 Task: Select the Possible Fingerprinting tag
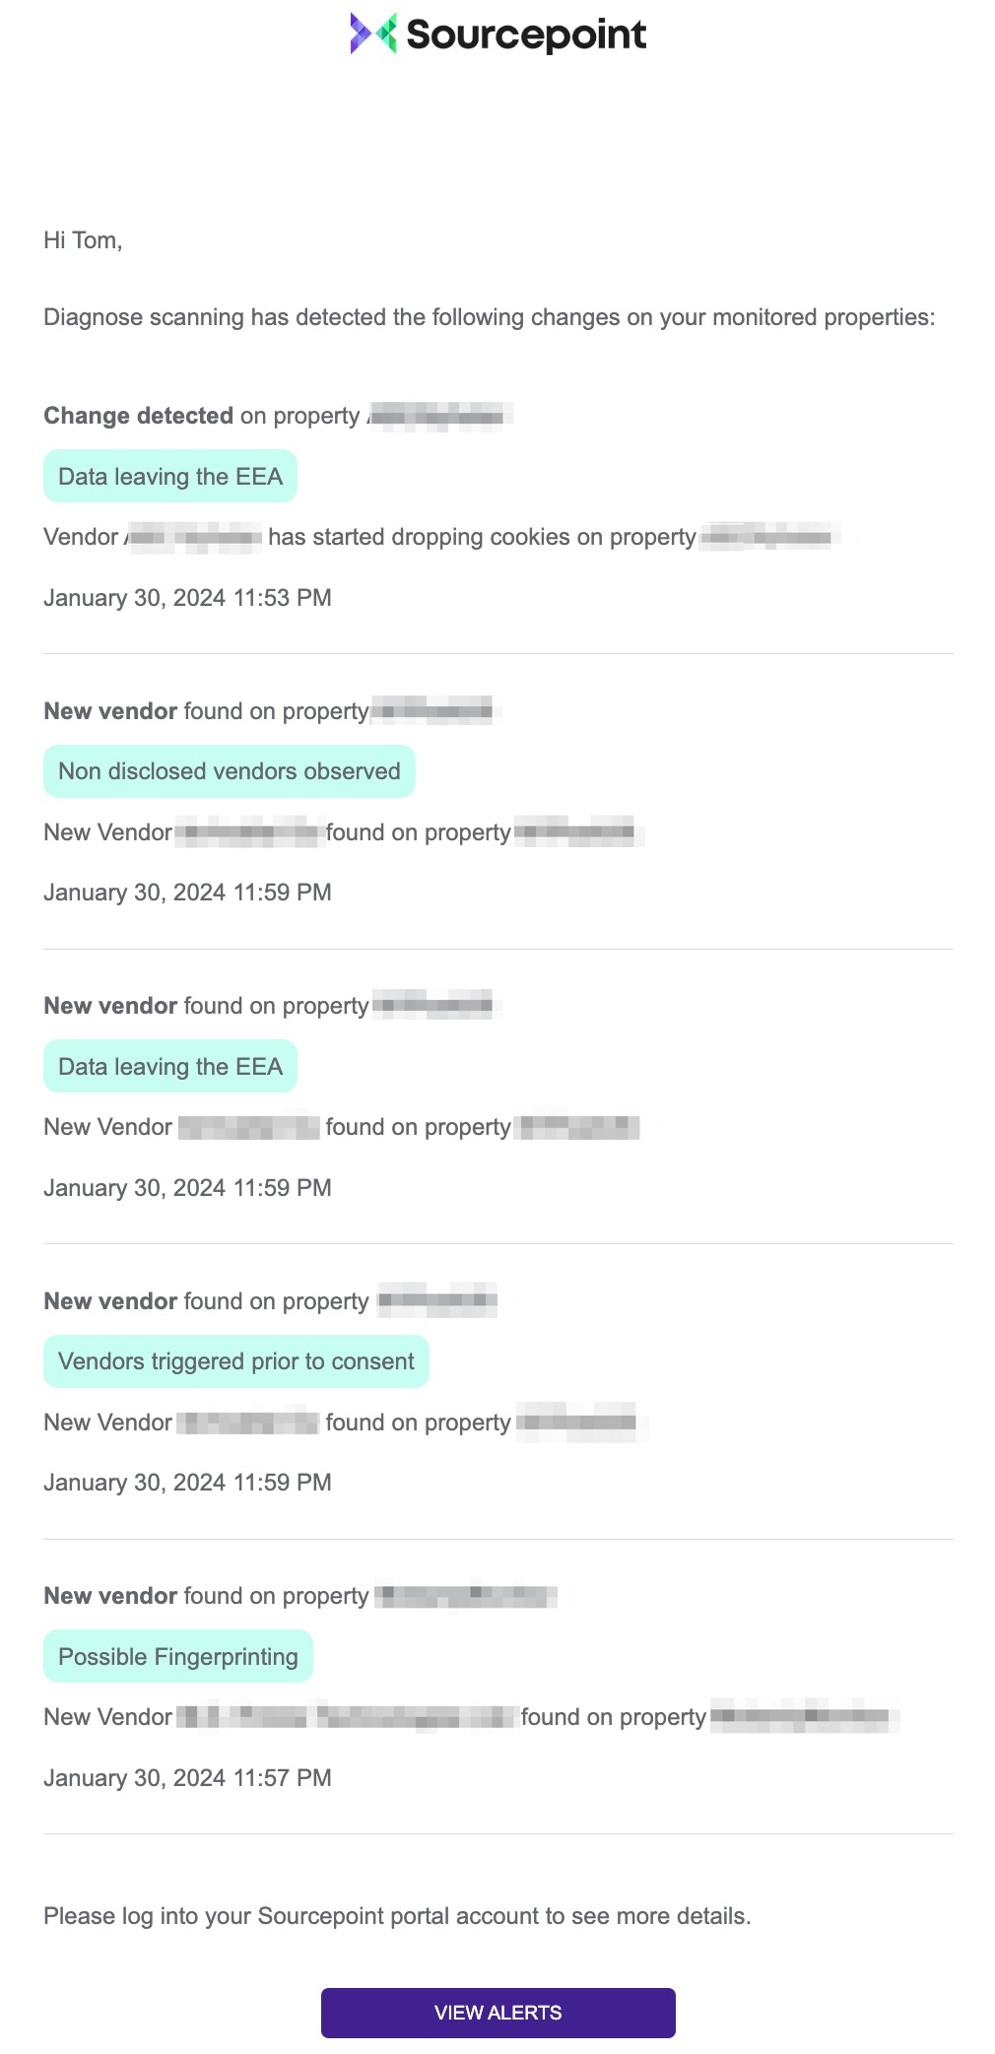coord(178,1656)
